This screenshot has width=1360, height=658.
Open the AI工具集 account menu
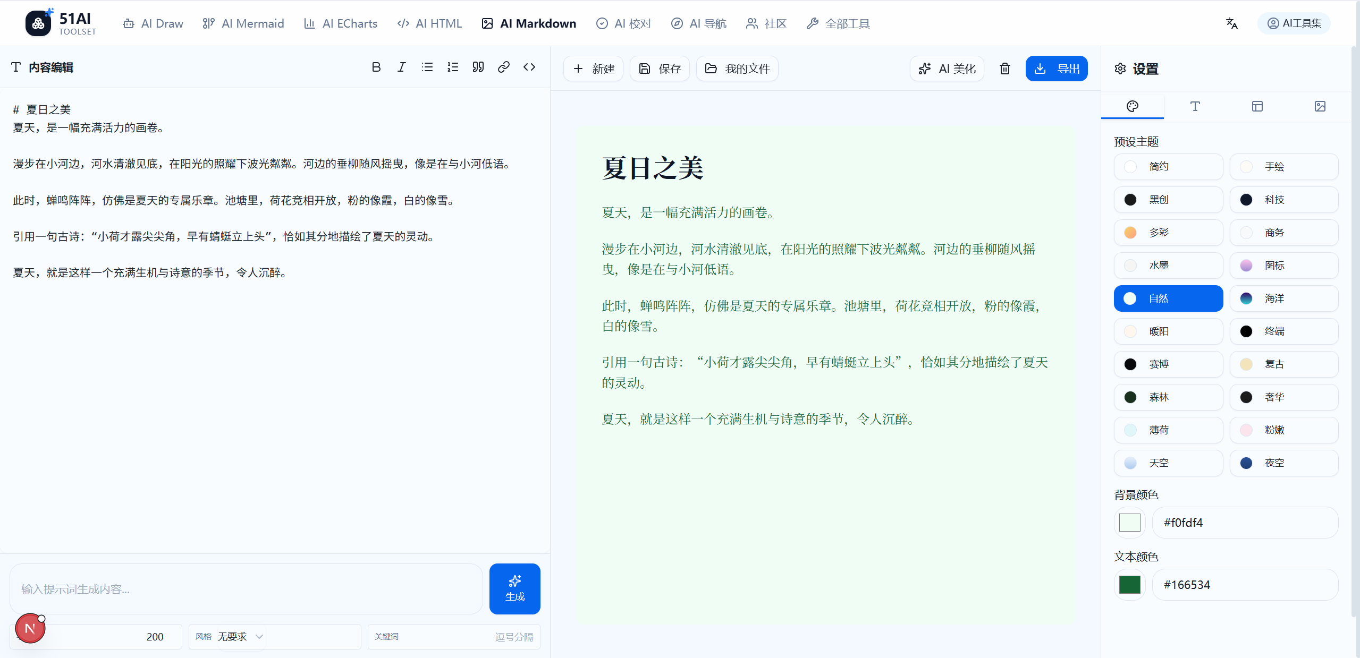tap(1294, 23)
